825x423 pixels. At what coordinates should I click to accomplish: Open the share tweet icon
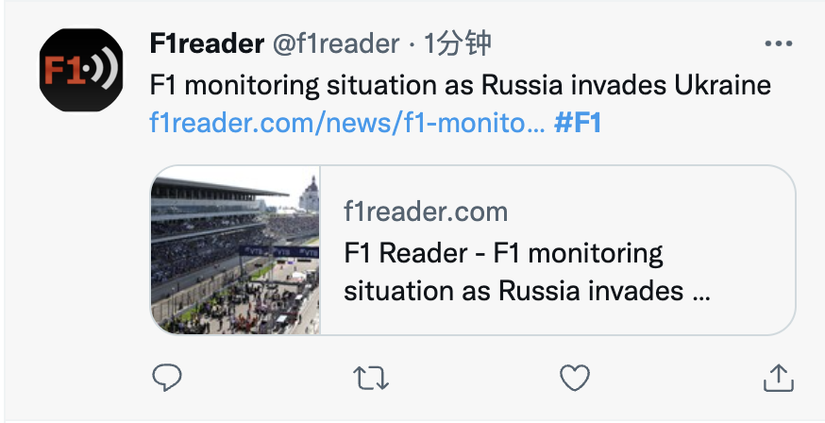pos(777,379)
